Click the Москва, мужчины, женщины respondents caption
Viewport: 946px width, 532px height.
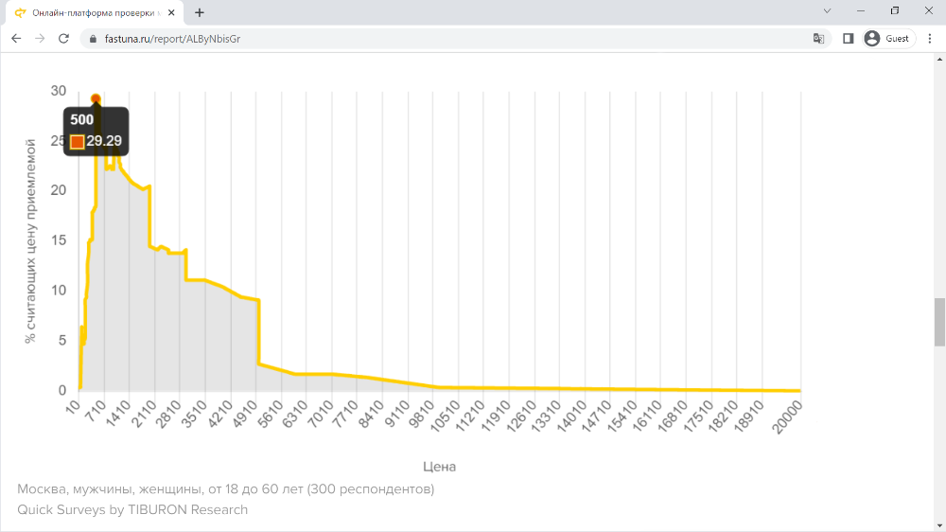click(x=226, y=489)
